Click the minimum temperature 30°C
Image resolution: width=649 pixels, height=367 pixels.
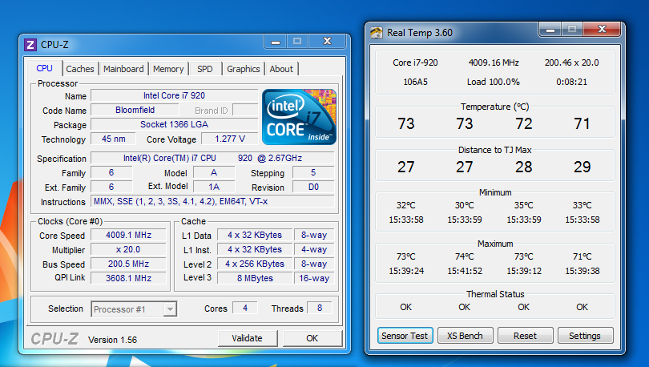[465, 205]
